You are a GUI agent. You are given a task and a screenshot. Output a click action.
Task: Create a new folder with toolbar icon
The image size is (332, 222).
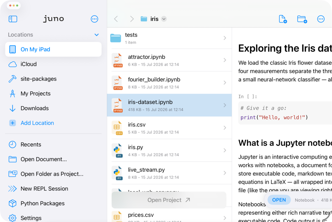[x=302, y=19]
